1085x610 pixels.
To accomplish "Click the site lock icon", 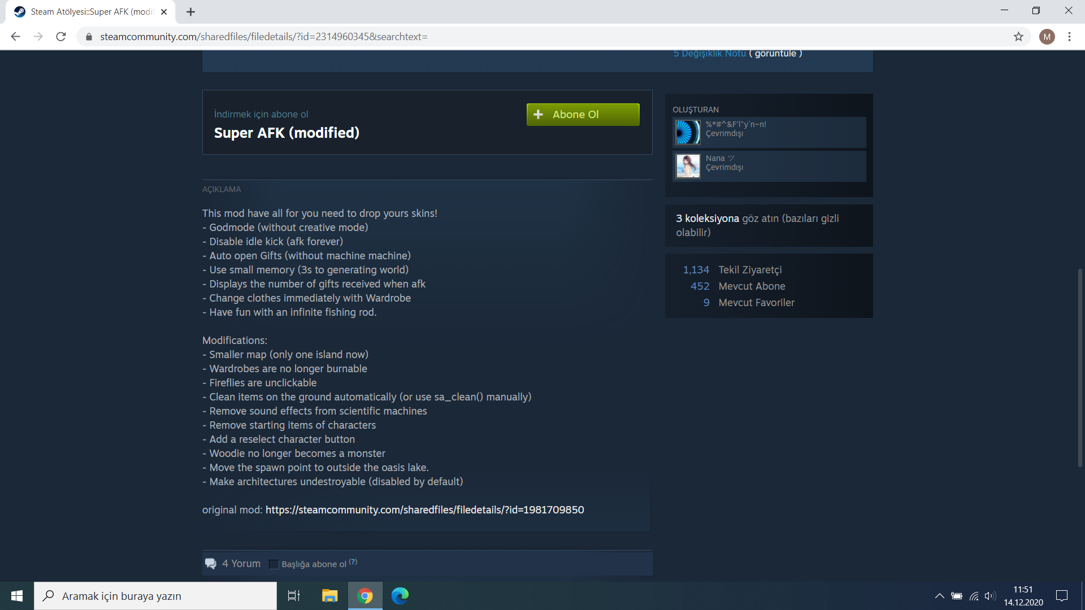I will [89, 37].
